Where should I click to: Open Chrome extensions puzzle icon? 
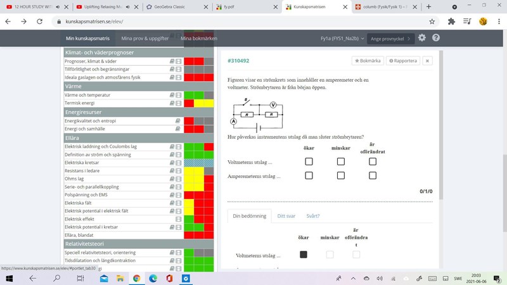coord(451,21)
